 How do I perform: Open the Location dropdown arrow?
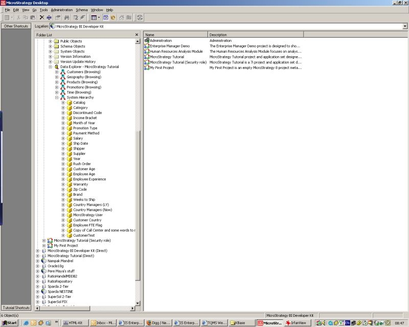click(405, 26)
